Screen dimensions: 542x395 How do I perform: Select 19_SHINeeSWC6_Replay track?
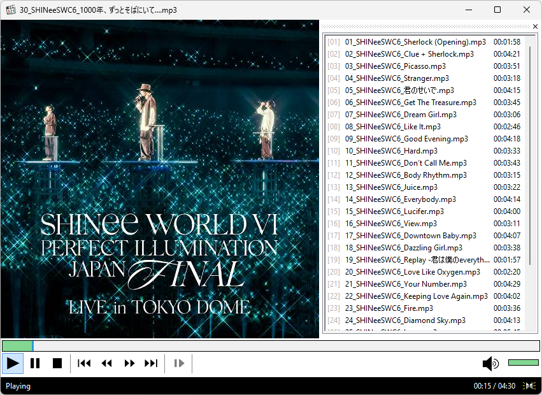[424, 260]
